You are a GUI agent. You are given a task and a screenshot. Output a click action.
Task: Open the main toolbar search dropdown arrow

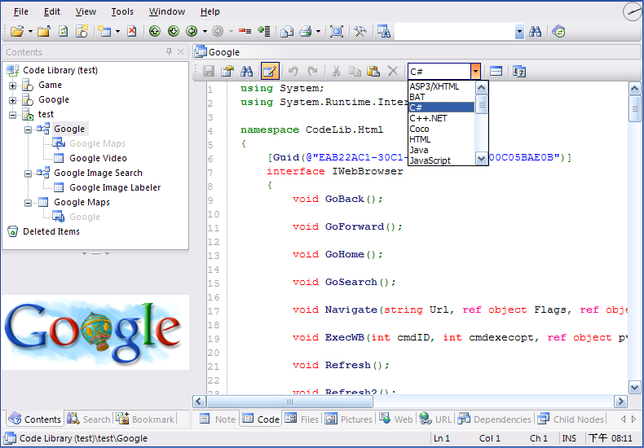pyautogui.click(x=519, y=31)
